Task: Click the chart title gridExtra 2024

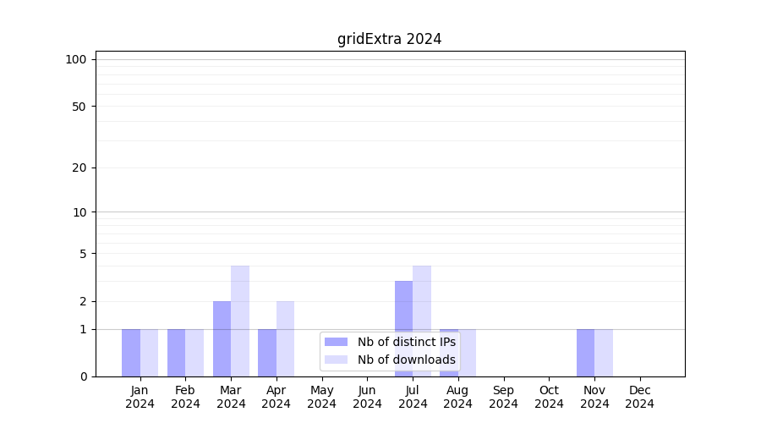Action: coord(389,39)
